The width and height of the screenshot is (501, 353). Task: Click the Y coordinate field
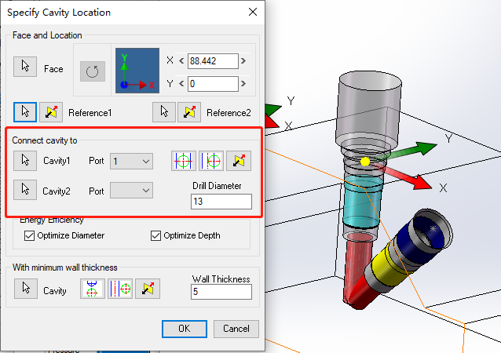click(213, 84)
